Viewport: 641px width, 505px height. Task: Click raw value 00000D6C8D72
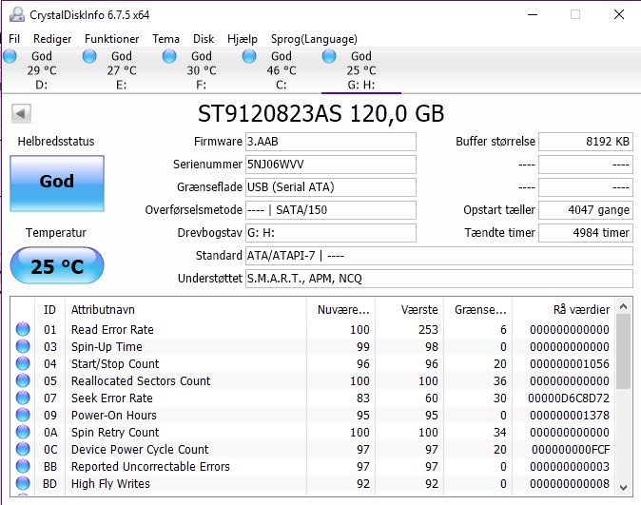[x=569, y=398]
